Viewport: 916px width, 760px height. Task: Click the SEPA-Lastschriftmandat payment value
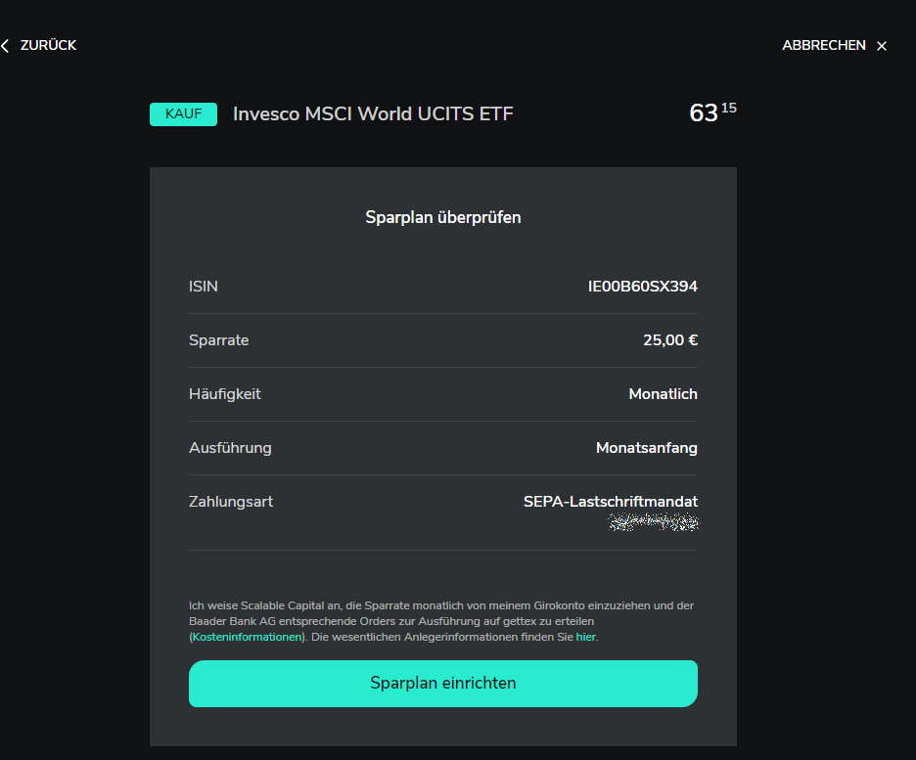[x=611, y=502]
